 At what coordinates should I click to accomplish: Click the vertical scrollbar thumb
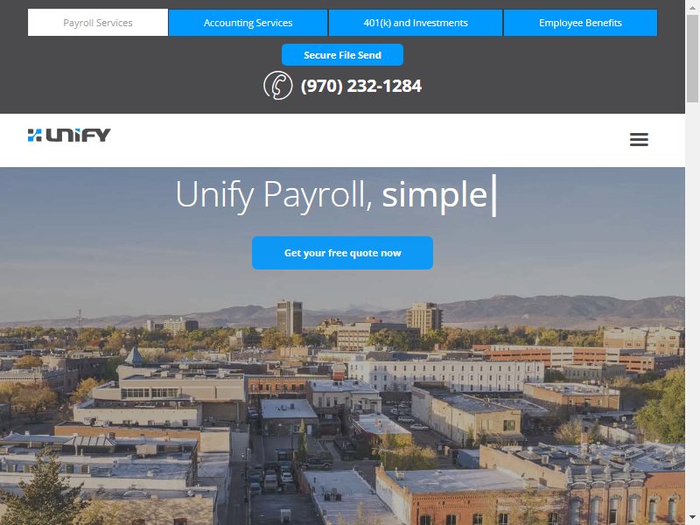692,58
